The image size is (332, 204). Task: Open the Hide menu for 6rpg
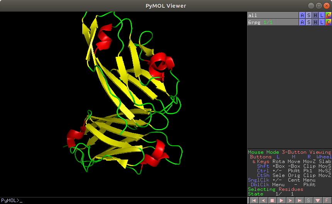[x=315, y=22]
